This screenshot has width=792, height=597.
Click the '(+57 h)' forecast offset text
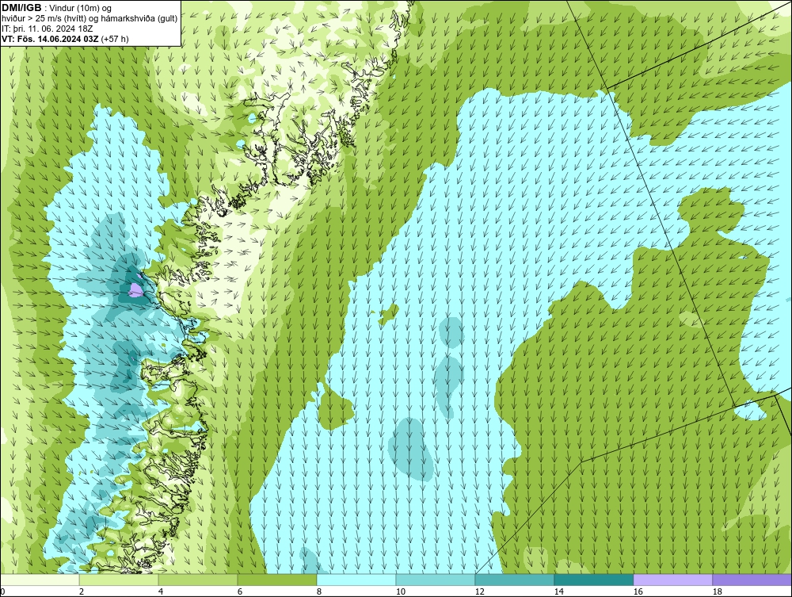[x=115, y=39]
